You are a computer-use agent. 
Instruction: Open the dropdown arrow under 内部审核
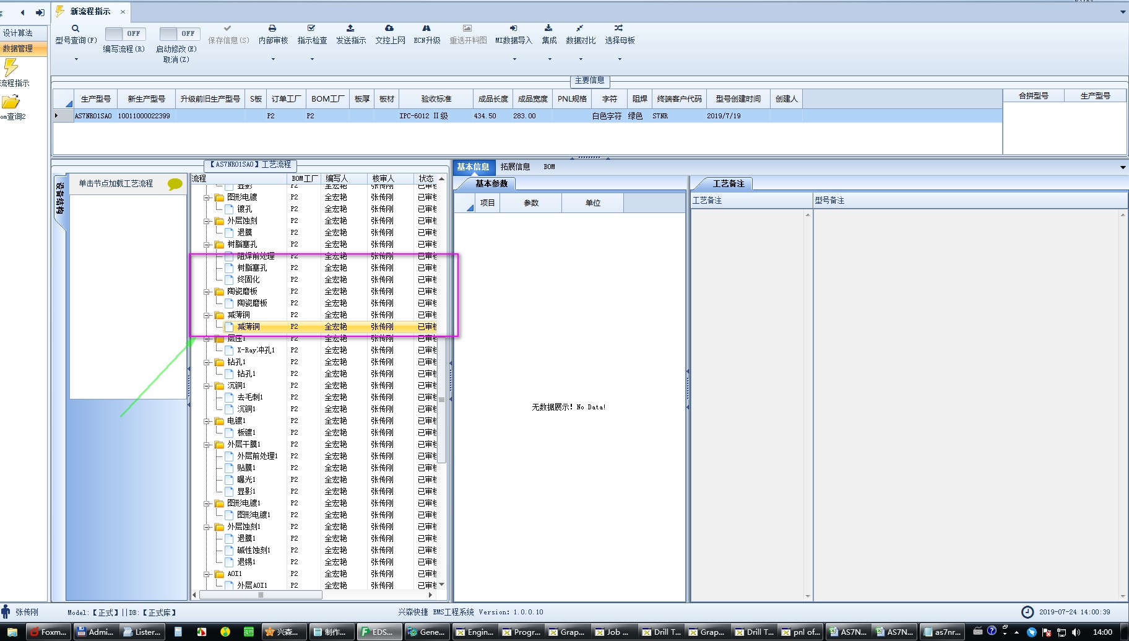(x=273, y=59)
